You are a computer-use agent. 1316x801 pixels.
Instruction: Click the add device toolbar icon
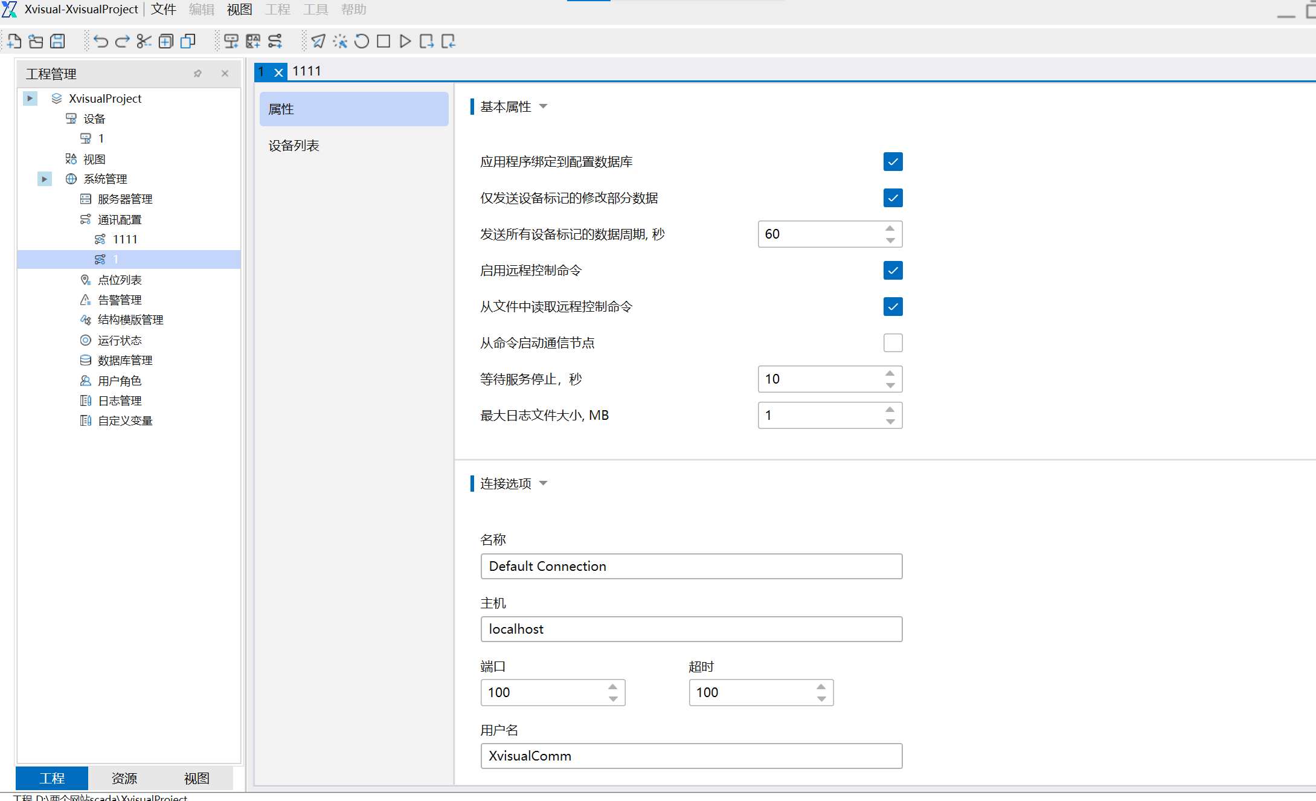click(x=231, y=41)
